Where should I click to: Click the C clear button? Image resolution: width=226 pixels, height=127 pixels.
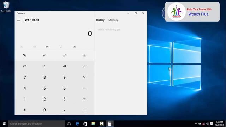44,66
